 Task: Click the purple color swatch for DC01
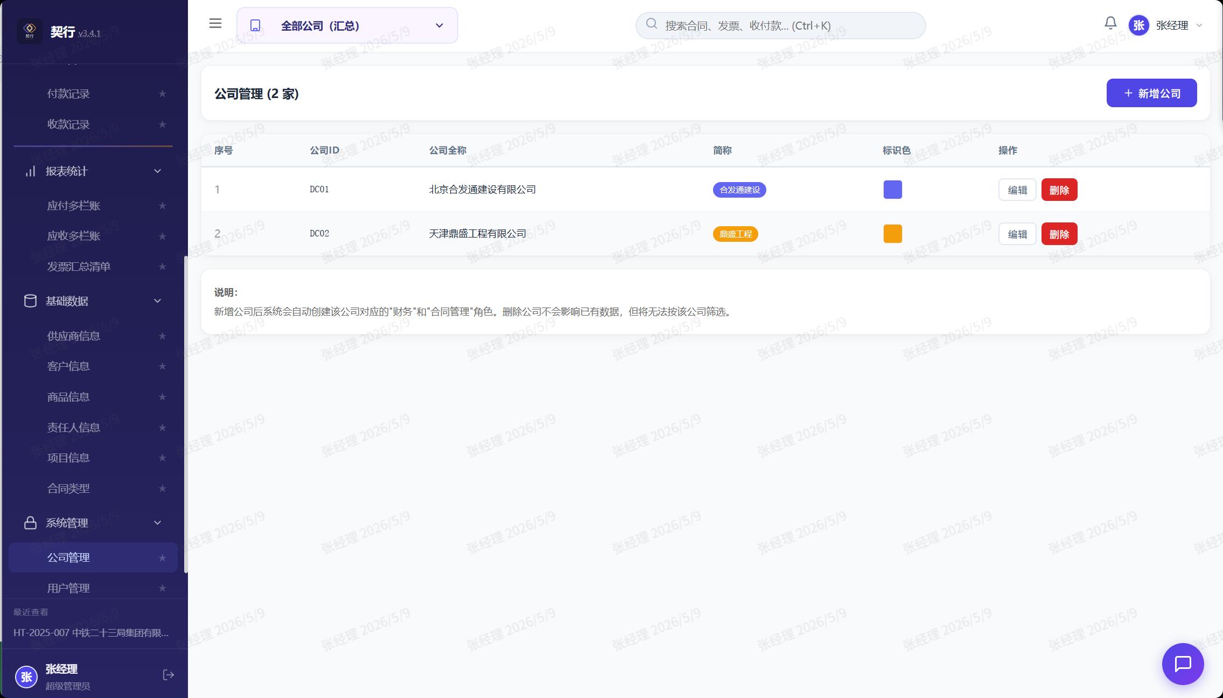pos(892,190)
